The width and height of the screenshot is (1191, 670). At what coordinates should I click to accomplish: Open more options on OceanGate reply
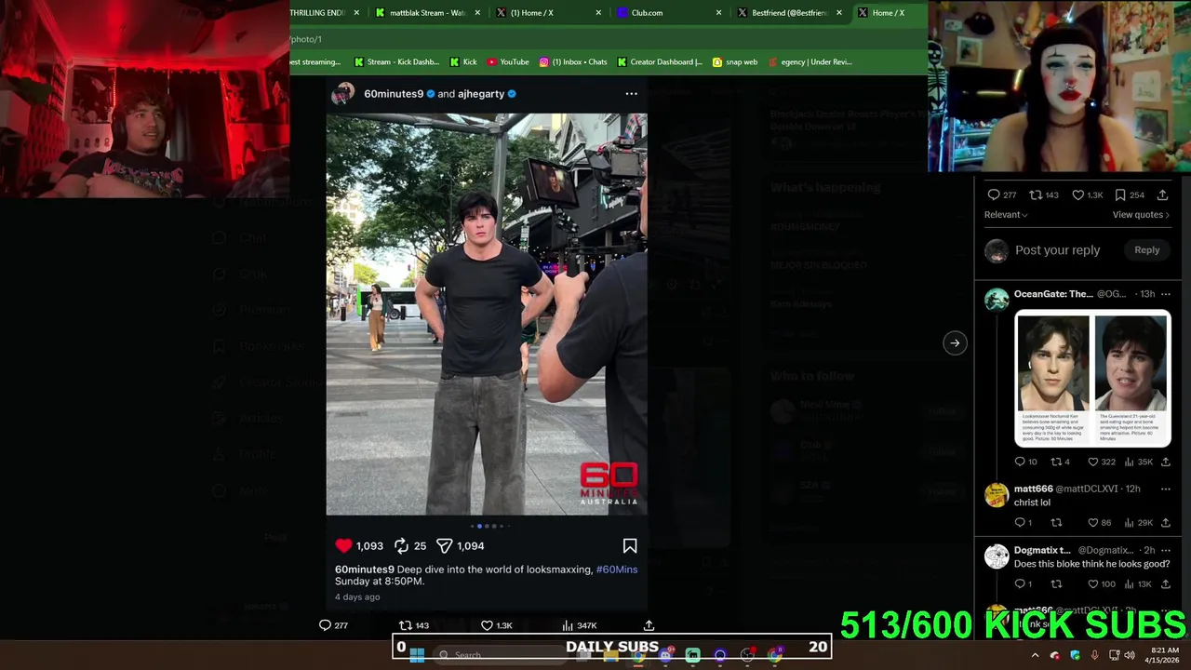pos(1165,294)
